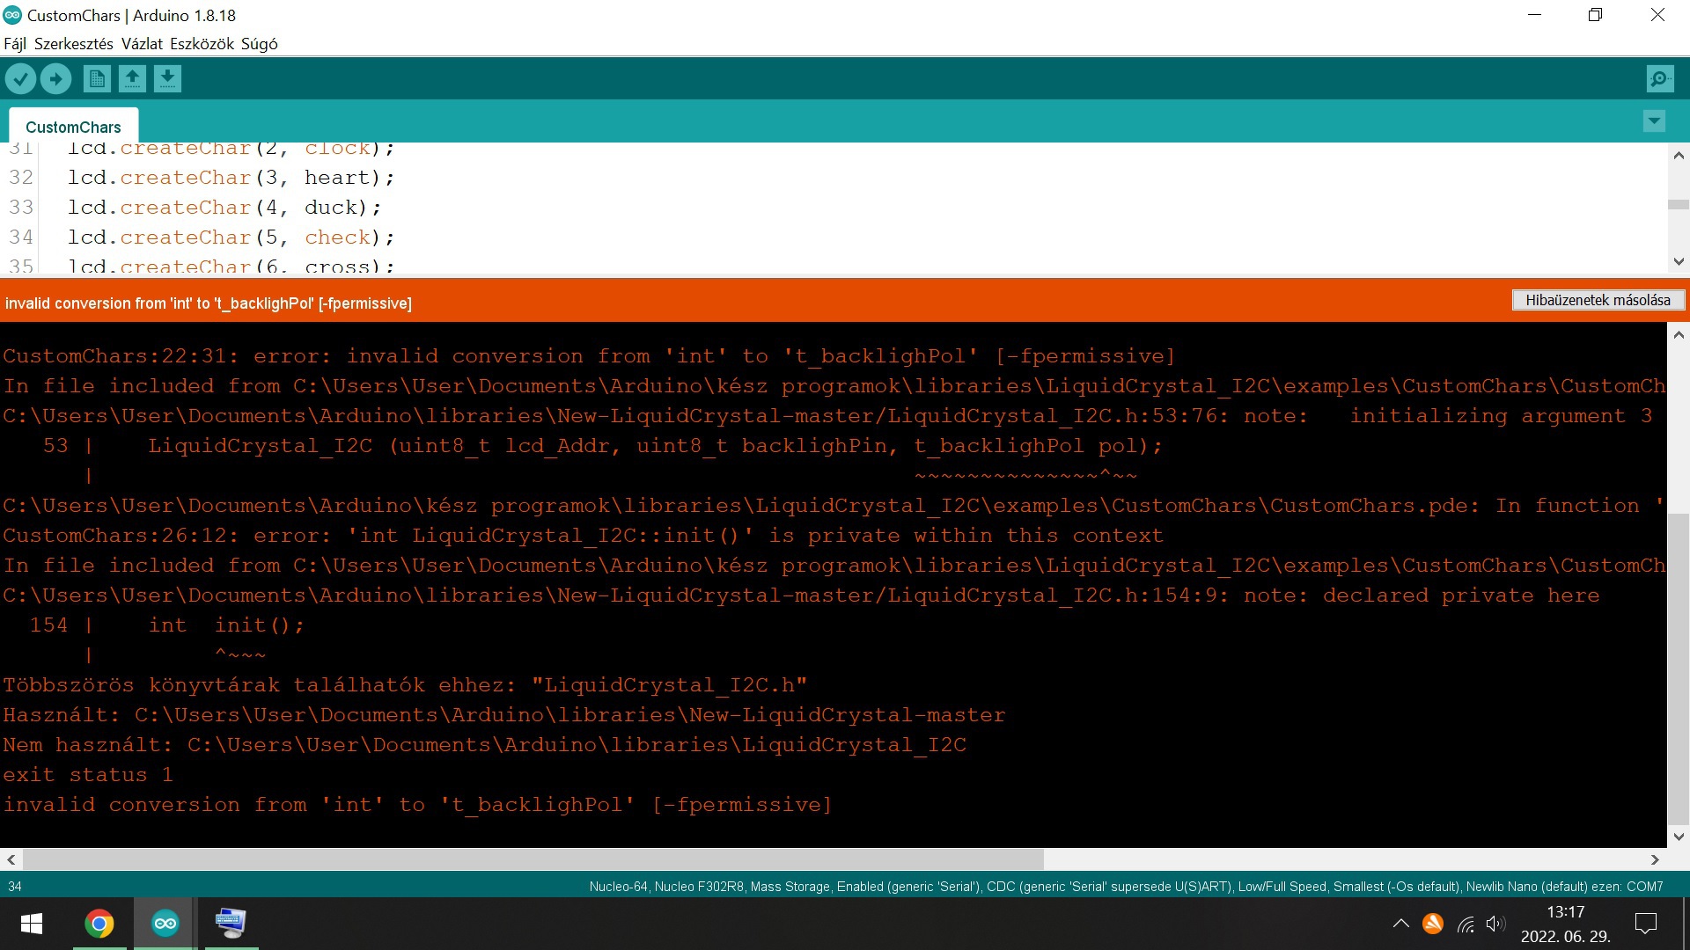
Task: Click the editor scroll-up arrow
Action: click(1678, 156)
